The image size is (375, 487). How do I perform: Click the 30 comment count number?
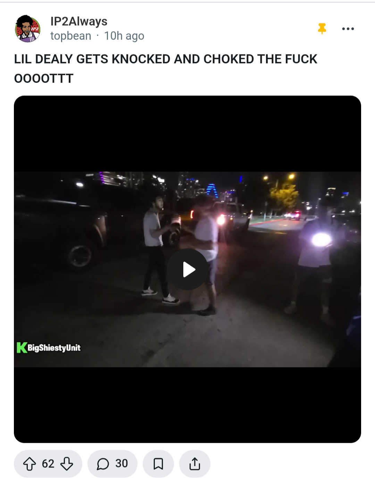122,463
